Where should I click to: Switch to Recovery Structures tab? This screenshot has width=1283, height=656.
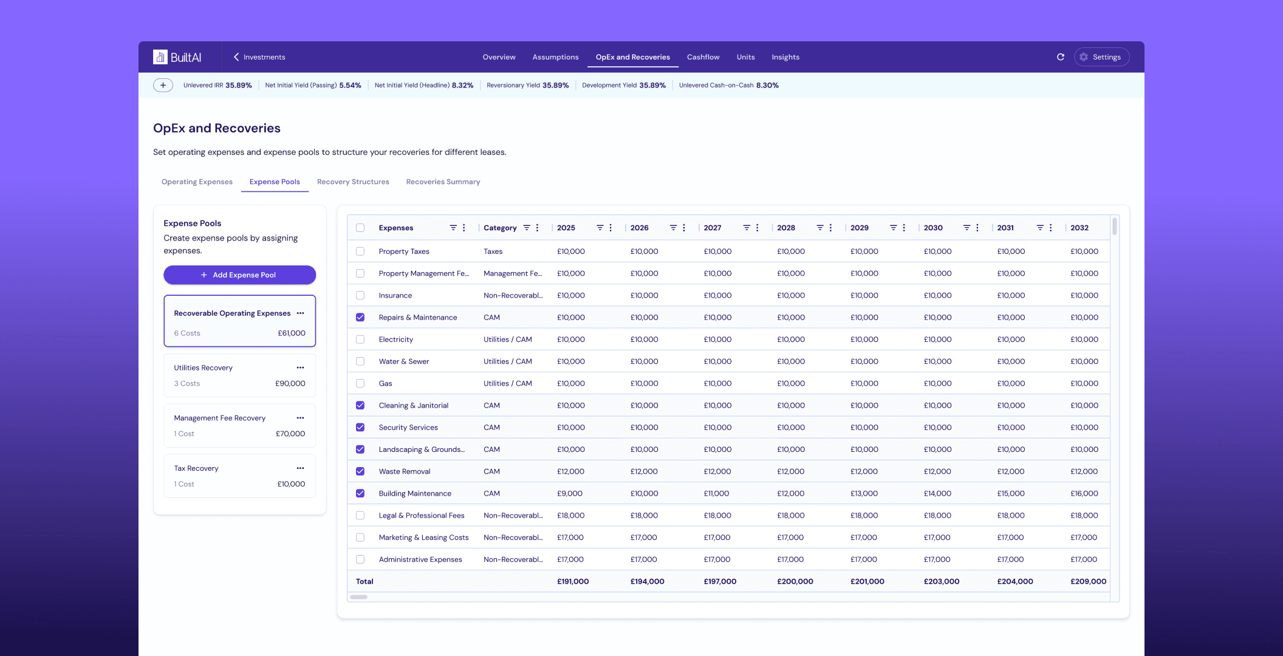click(x=353, y=182)
